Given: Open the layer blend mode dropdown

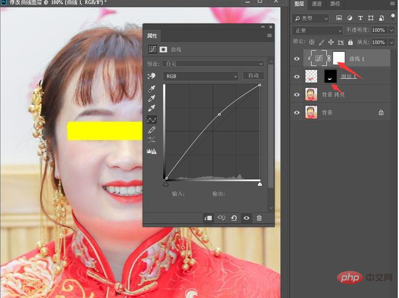Looking at the screenshot, I should point(317,31).
